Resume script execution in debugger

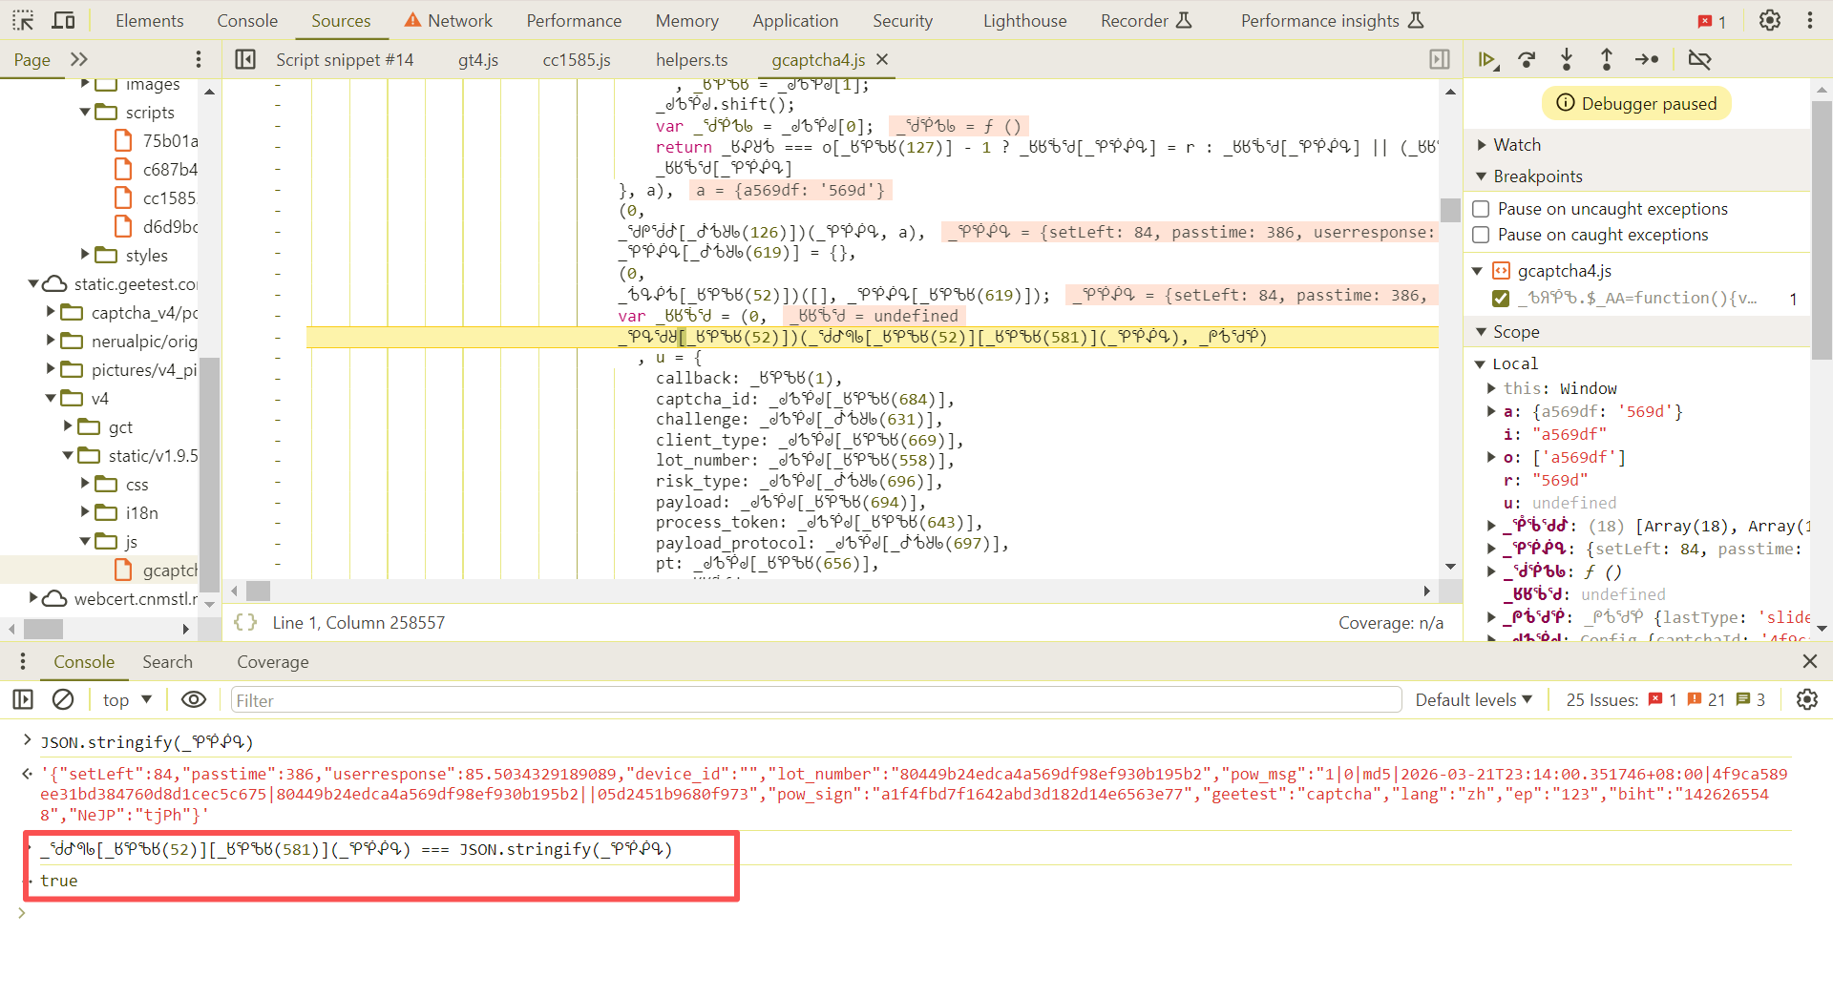pos(1486,59)
